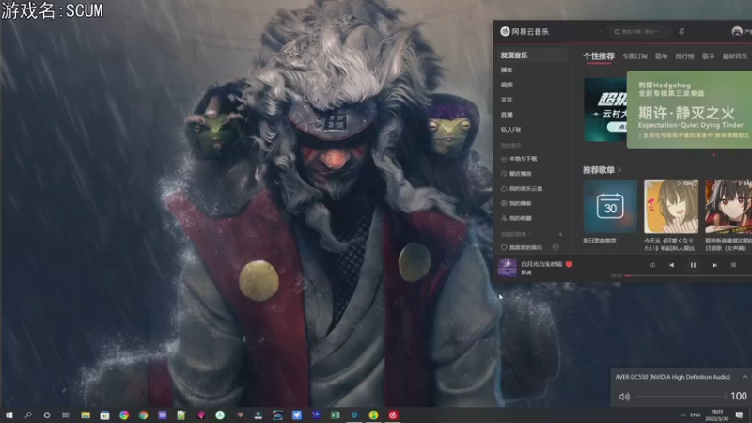Open the yellow anime girl playlist cover
This screenshot has width=752, height=423.
pyautogui.click(x=671, y=207)
